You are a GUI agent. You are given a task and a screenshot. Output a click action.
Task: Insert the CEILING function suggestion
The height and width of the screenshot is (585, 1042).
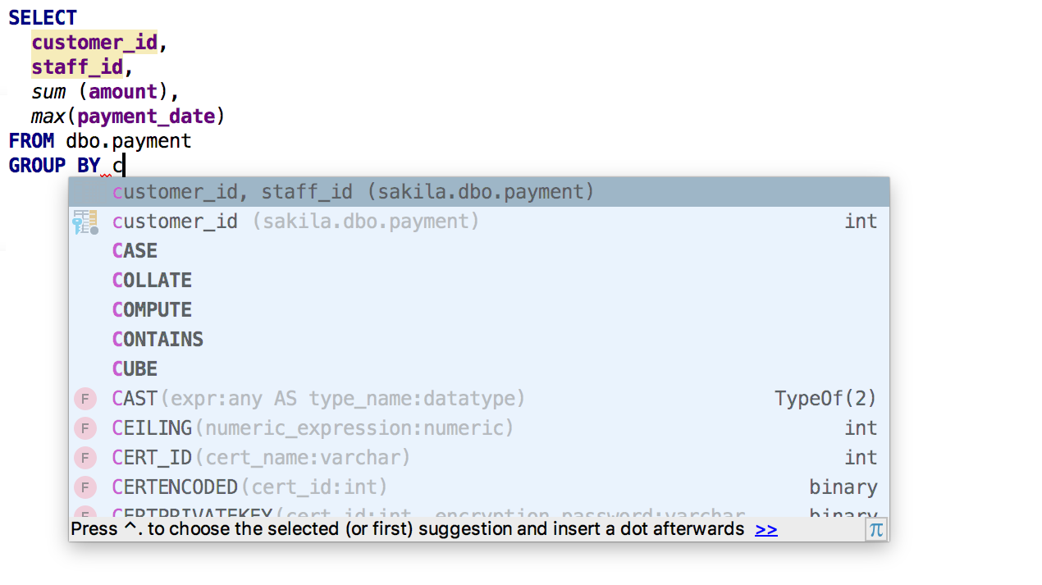click(478, 428)
